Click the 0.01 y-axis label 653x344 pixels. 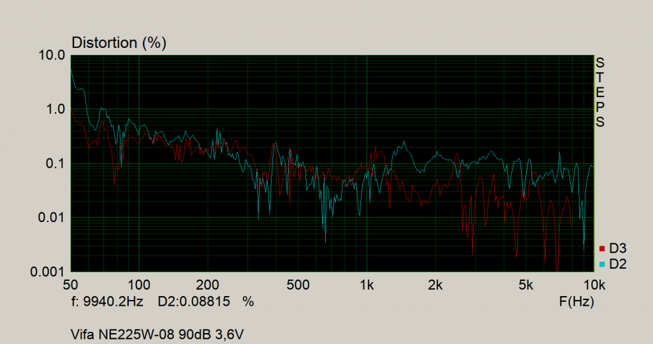coord(52,218)
